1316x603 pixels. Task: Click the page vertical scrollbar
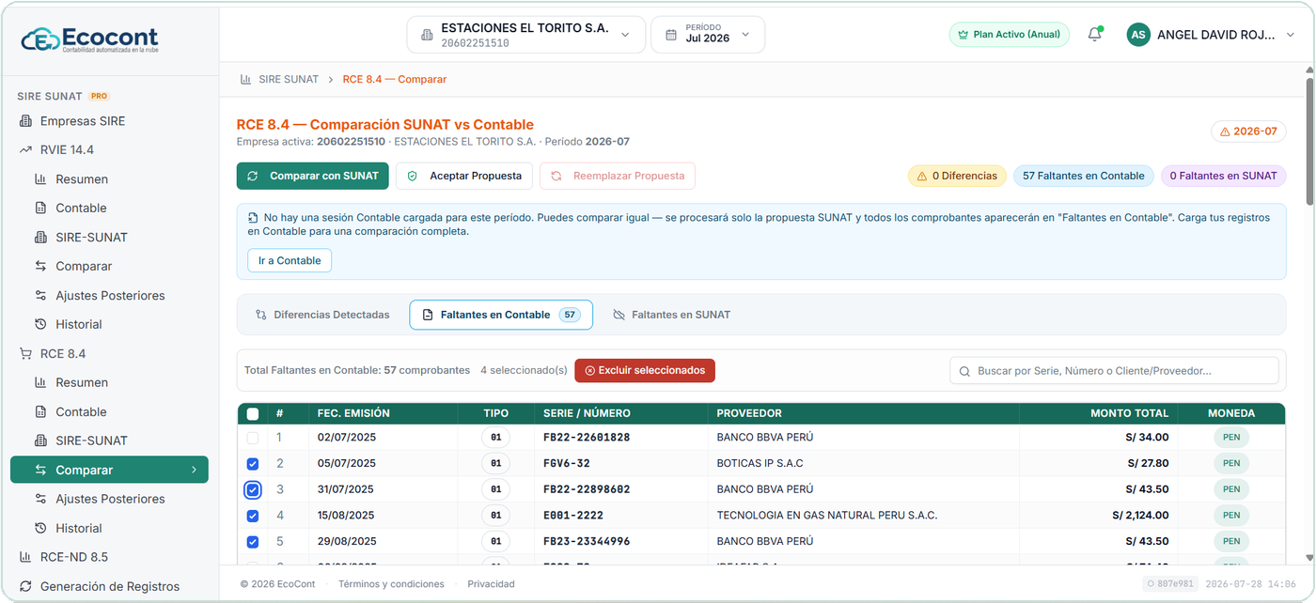1309,141
